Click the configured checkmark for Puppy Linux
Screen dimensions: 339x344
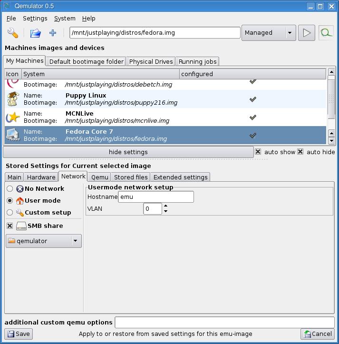pos(253,99)
